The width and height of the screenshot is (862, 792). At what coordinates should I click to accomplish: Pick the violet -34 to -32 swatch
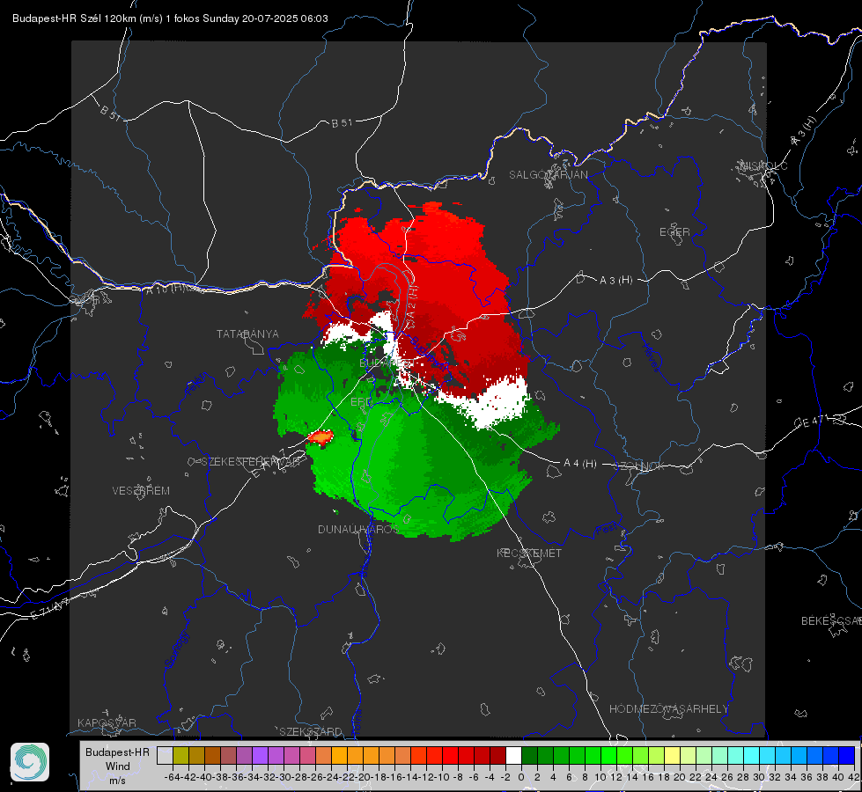260,756
